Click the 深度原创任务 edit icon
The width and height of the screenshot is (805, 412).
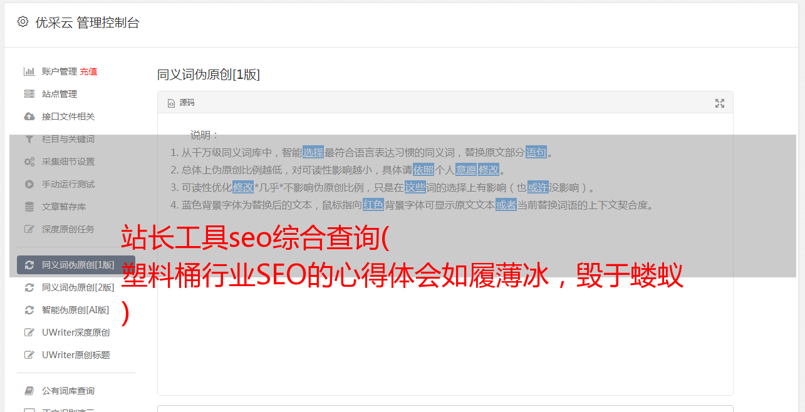29,229
